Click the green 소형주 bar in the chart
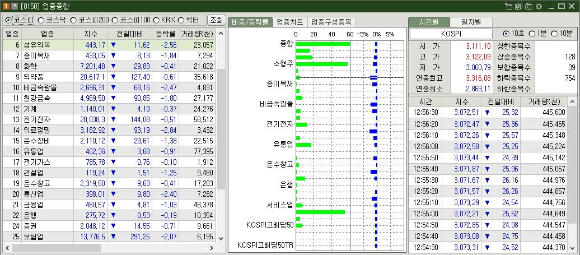Image resolution: width=580 pixels, height=255 pixels. [322, 64]
